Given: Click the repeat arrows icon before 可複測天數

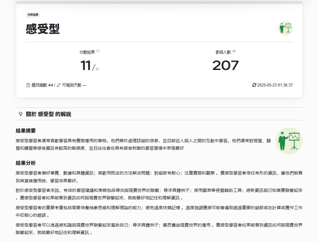Looking at the screenshot, I should (59, 85).
